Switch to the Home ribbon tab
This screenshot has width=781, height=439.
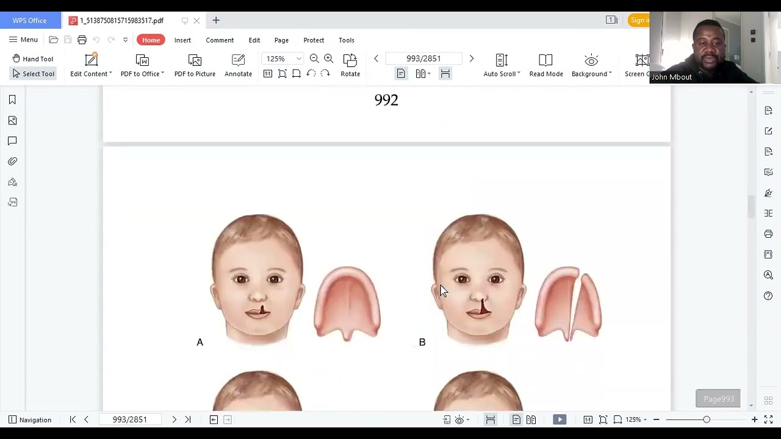(x=151, y=40)
